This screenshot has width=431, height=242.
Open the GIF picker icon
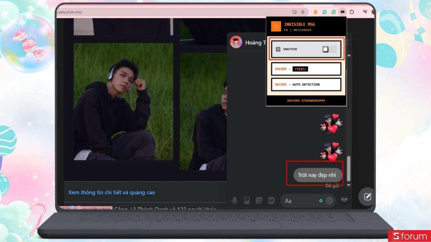(272, 201)
